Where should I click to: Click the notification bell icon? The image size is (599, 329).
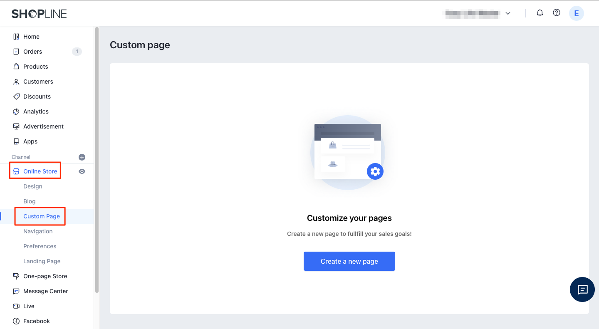540,13
